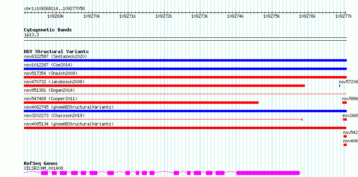358x177 pixels.
Task: Click the red bar for nsv517354 Shaikh2009
Action: [185, 77]
